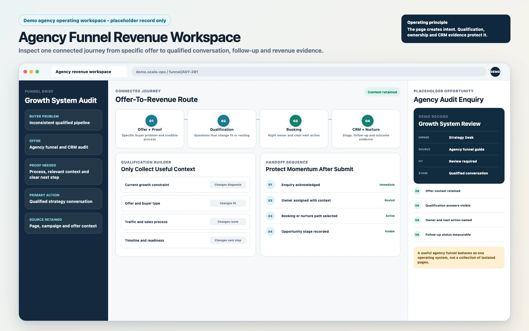Screen dimensions: 529x331
Task: Click handoff number 03 beside Booking or nurture
Action: point(270,216)
